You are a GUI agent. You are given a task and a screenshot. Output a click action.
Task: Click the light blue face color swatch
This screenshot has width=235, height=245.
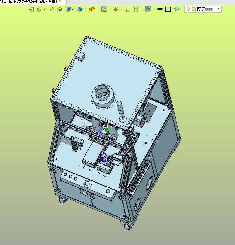(168, 9)
